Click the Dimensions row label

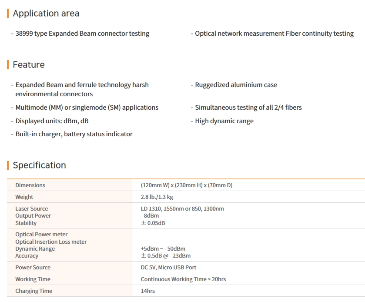[30, 185]
